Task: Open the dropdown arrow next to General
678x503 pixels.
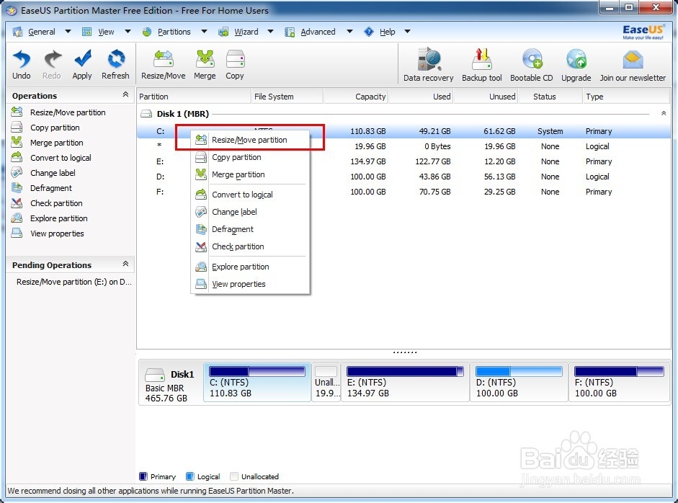Action: coord(68,32)
